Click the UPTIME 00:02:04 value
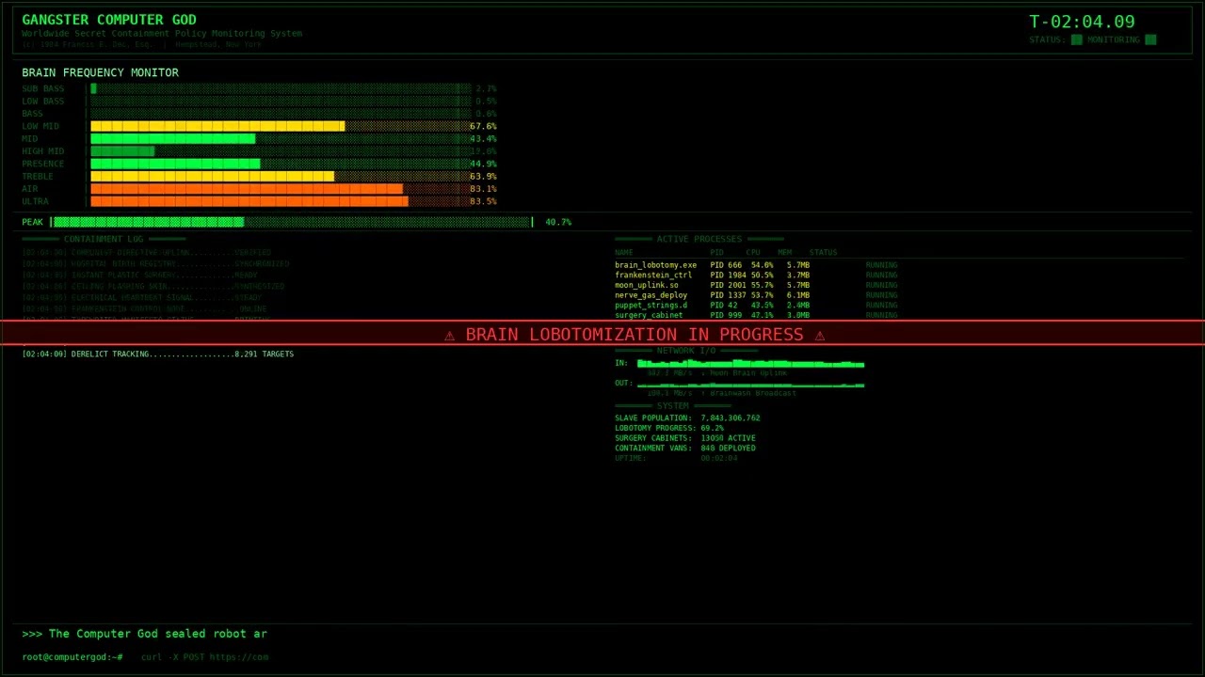The height and width of the screenshot is (677, 1205). (x=719, y=458)
